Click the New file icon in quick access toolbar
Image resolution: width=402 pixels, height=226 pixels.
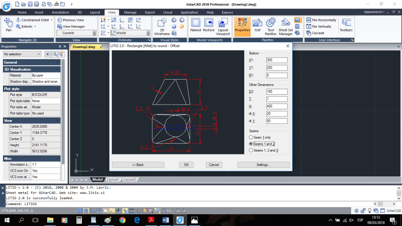pyautogui.click(x=17, y=4)
